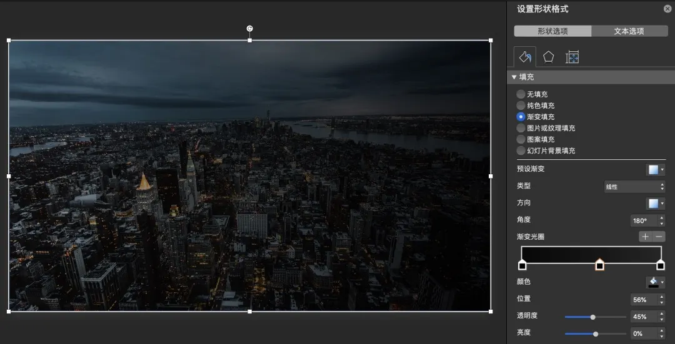675x344 pixels.
Task: Select the middle gradient stop marker
Action: [599, 265]
